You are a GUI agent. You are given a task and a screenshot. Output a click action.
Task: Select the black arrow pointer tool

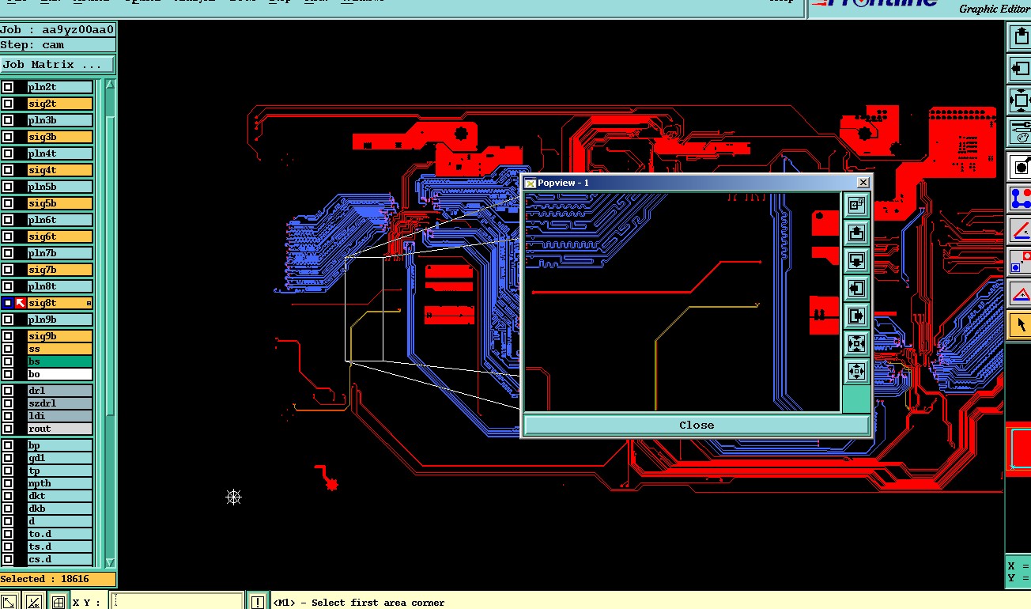1020,324
